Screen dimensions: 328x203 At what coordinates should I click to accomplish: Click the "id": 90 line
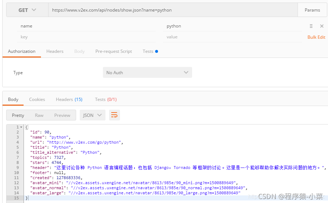click(41, 132)
